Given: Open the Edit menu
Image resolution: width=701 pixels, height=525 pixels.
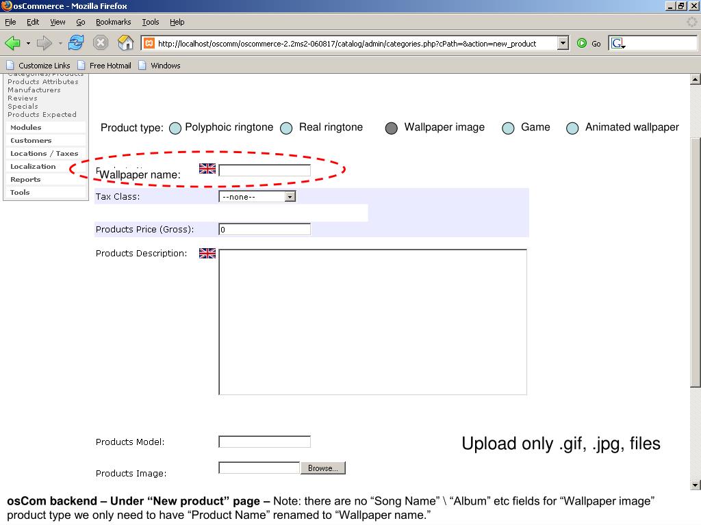Looking at the screenshot, I should [x=33, y=22].
